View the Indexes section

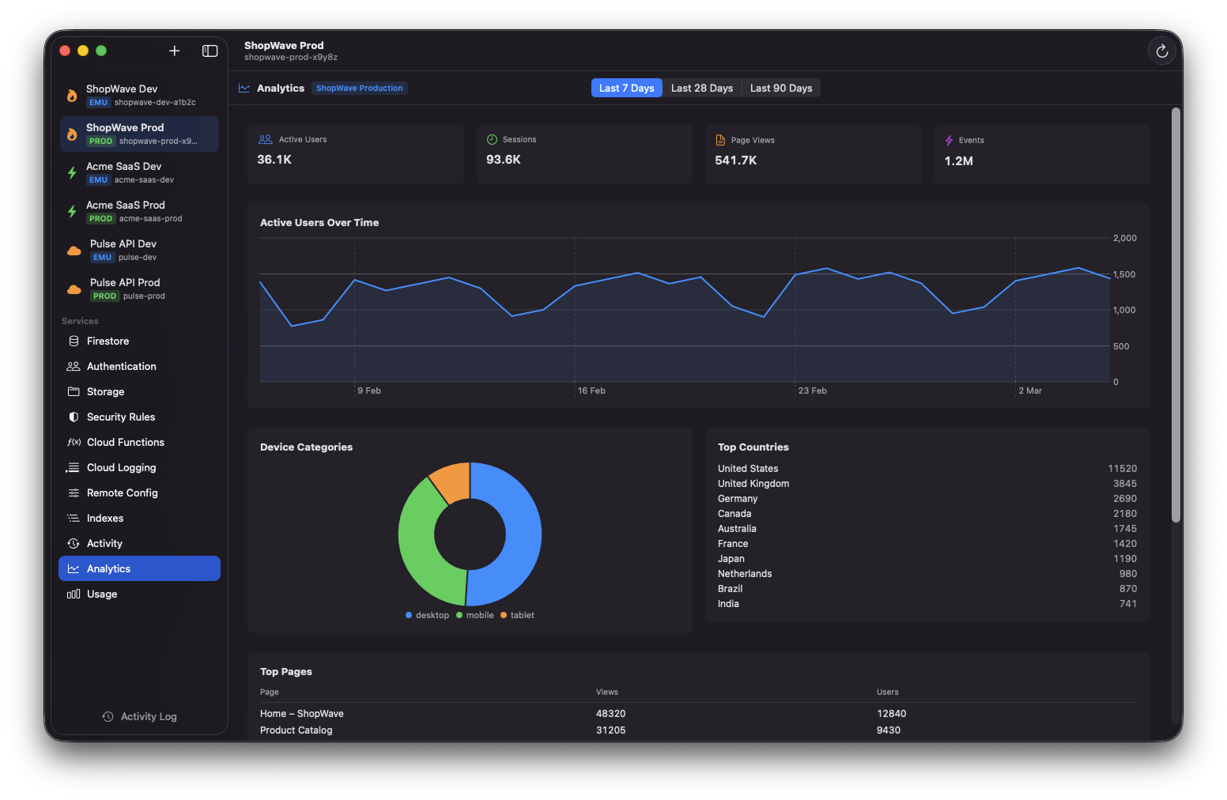coord(104,518)
